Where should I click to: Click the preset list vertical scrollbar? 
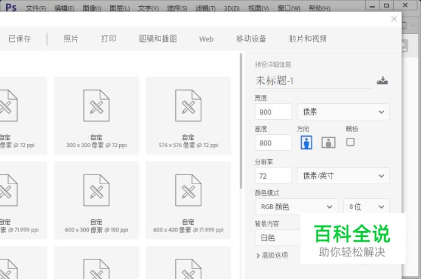point(241,121)
